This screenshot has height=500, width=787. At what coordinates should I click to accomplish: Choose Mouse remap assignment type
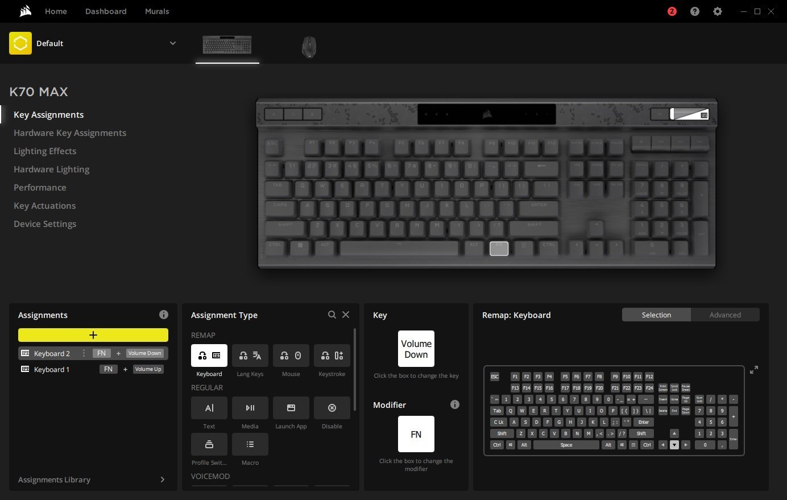tap(291, 356)
